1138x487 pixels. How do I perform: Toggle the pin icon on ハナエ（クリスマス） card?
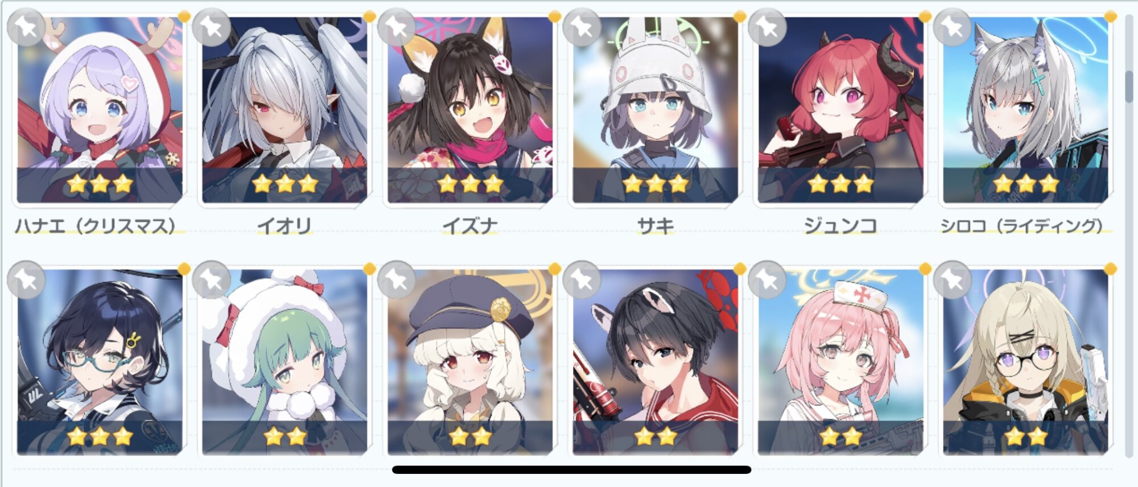26,27
